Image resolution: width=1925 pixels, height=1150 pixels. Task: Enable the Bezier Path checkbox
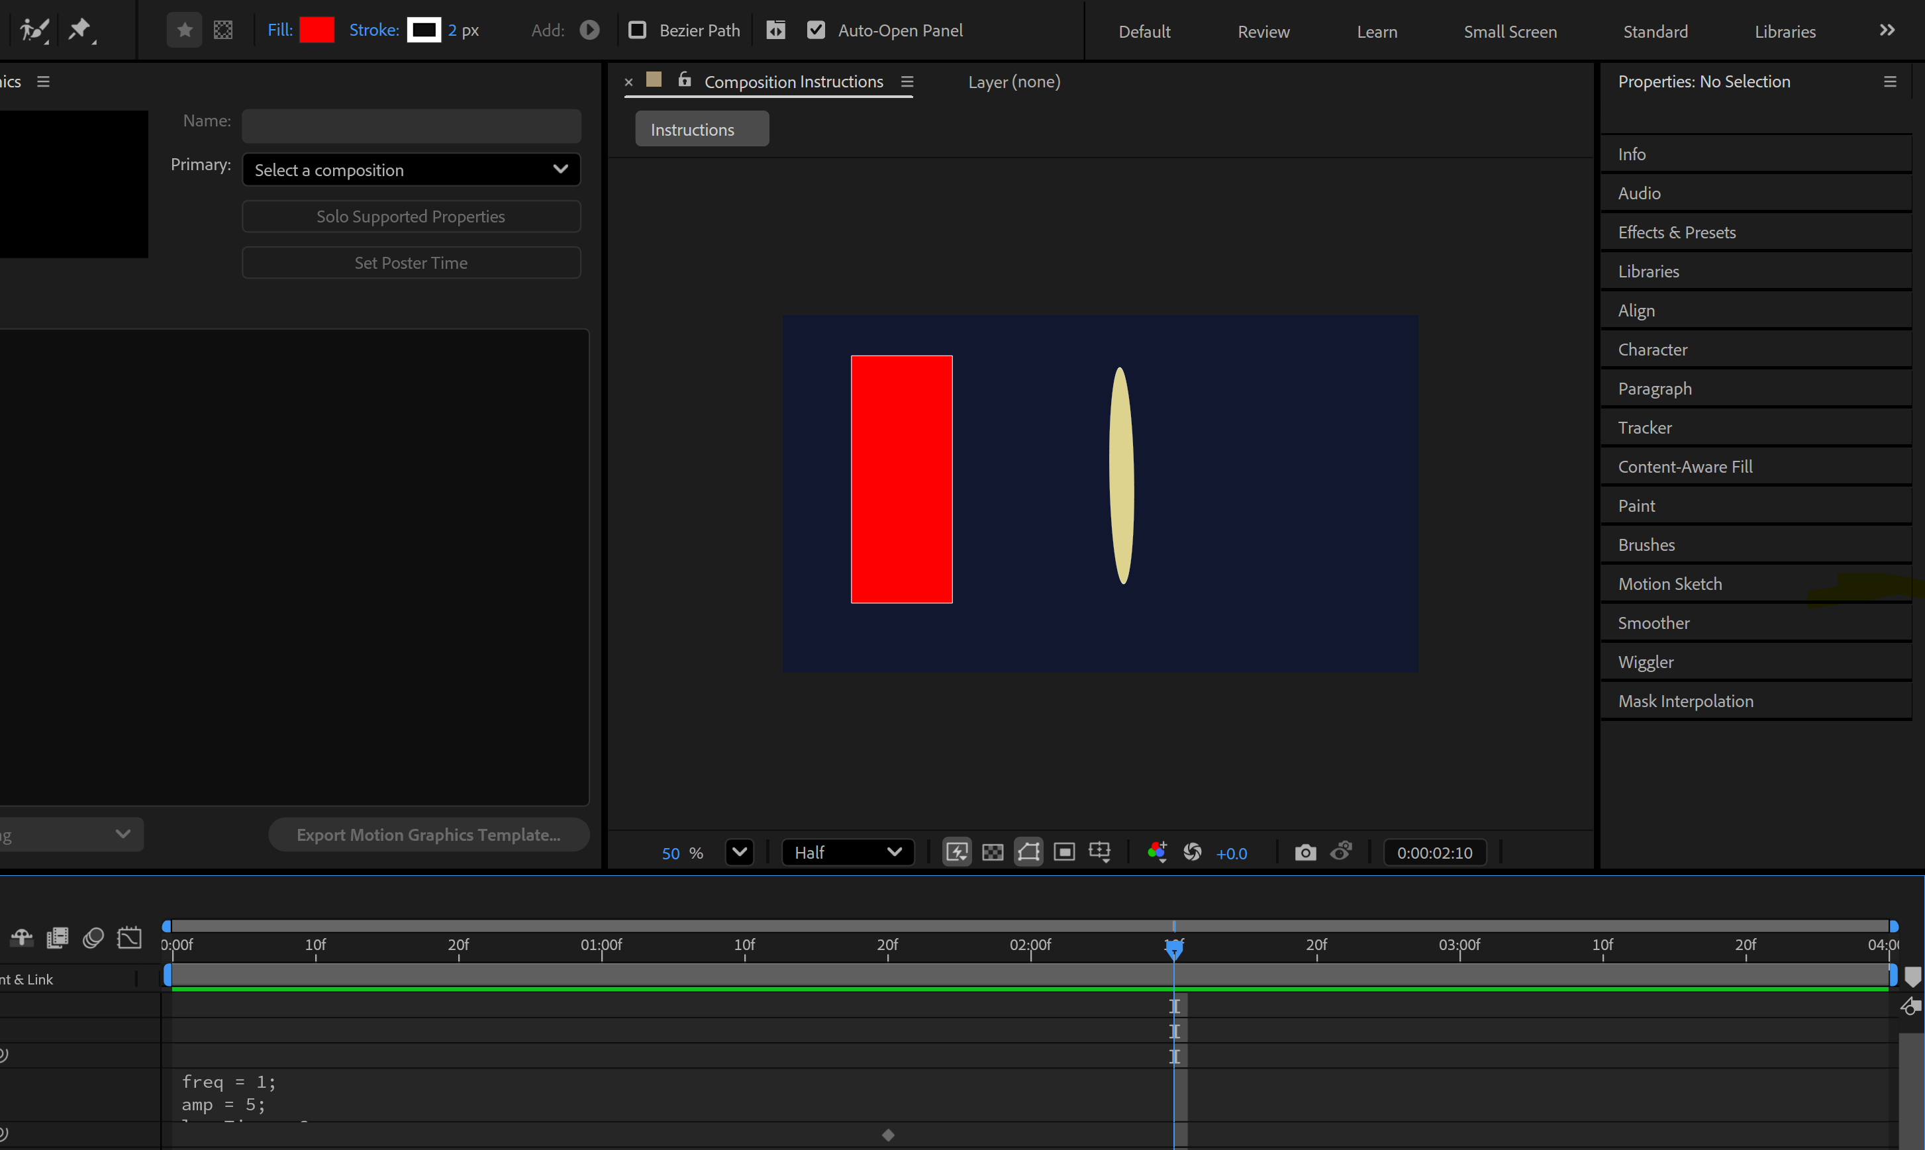[637, 30]
